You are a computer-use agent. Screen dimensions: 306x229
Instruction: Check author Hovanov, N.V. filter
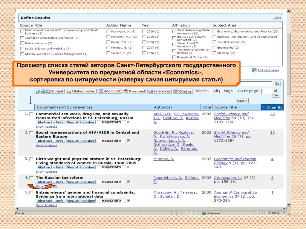coord(108,37)
